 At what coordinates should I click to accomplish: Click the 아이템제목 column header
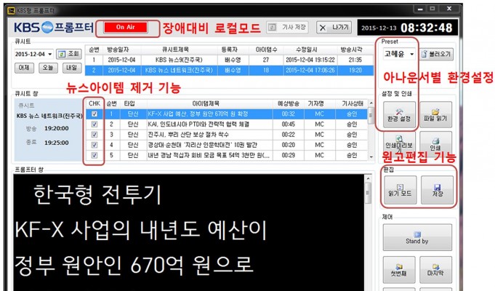209,103
